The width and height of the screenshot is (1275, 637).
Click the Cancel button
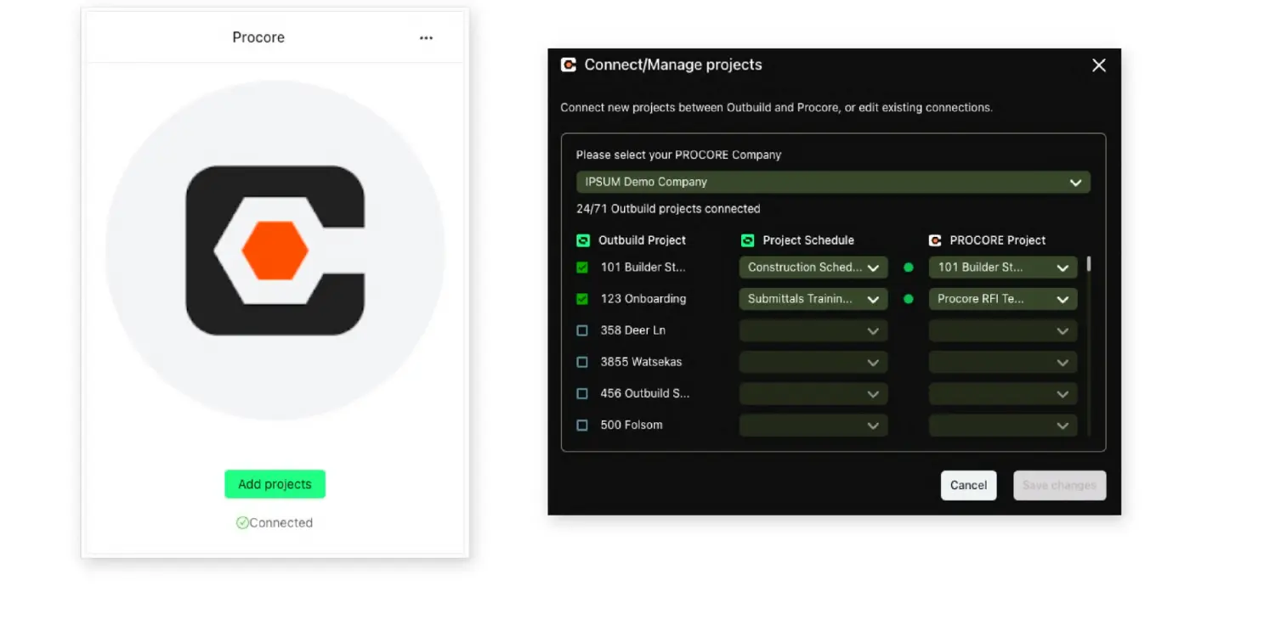[x=968, y=485]
